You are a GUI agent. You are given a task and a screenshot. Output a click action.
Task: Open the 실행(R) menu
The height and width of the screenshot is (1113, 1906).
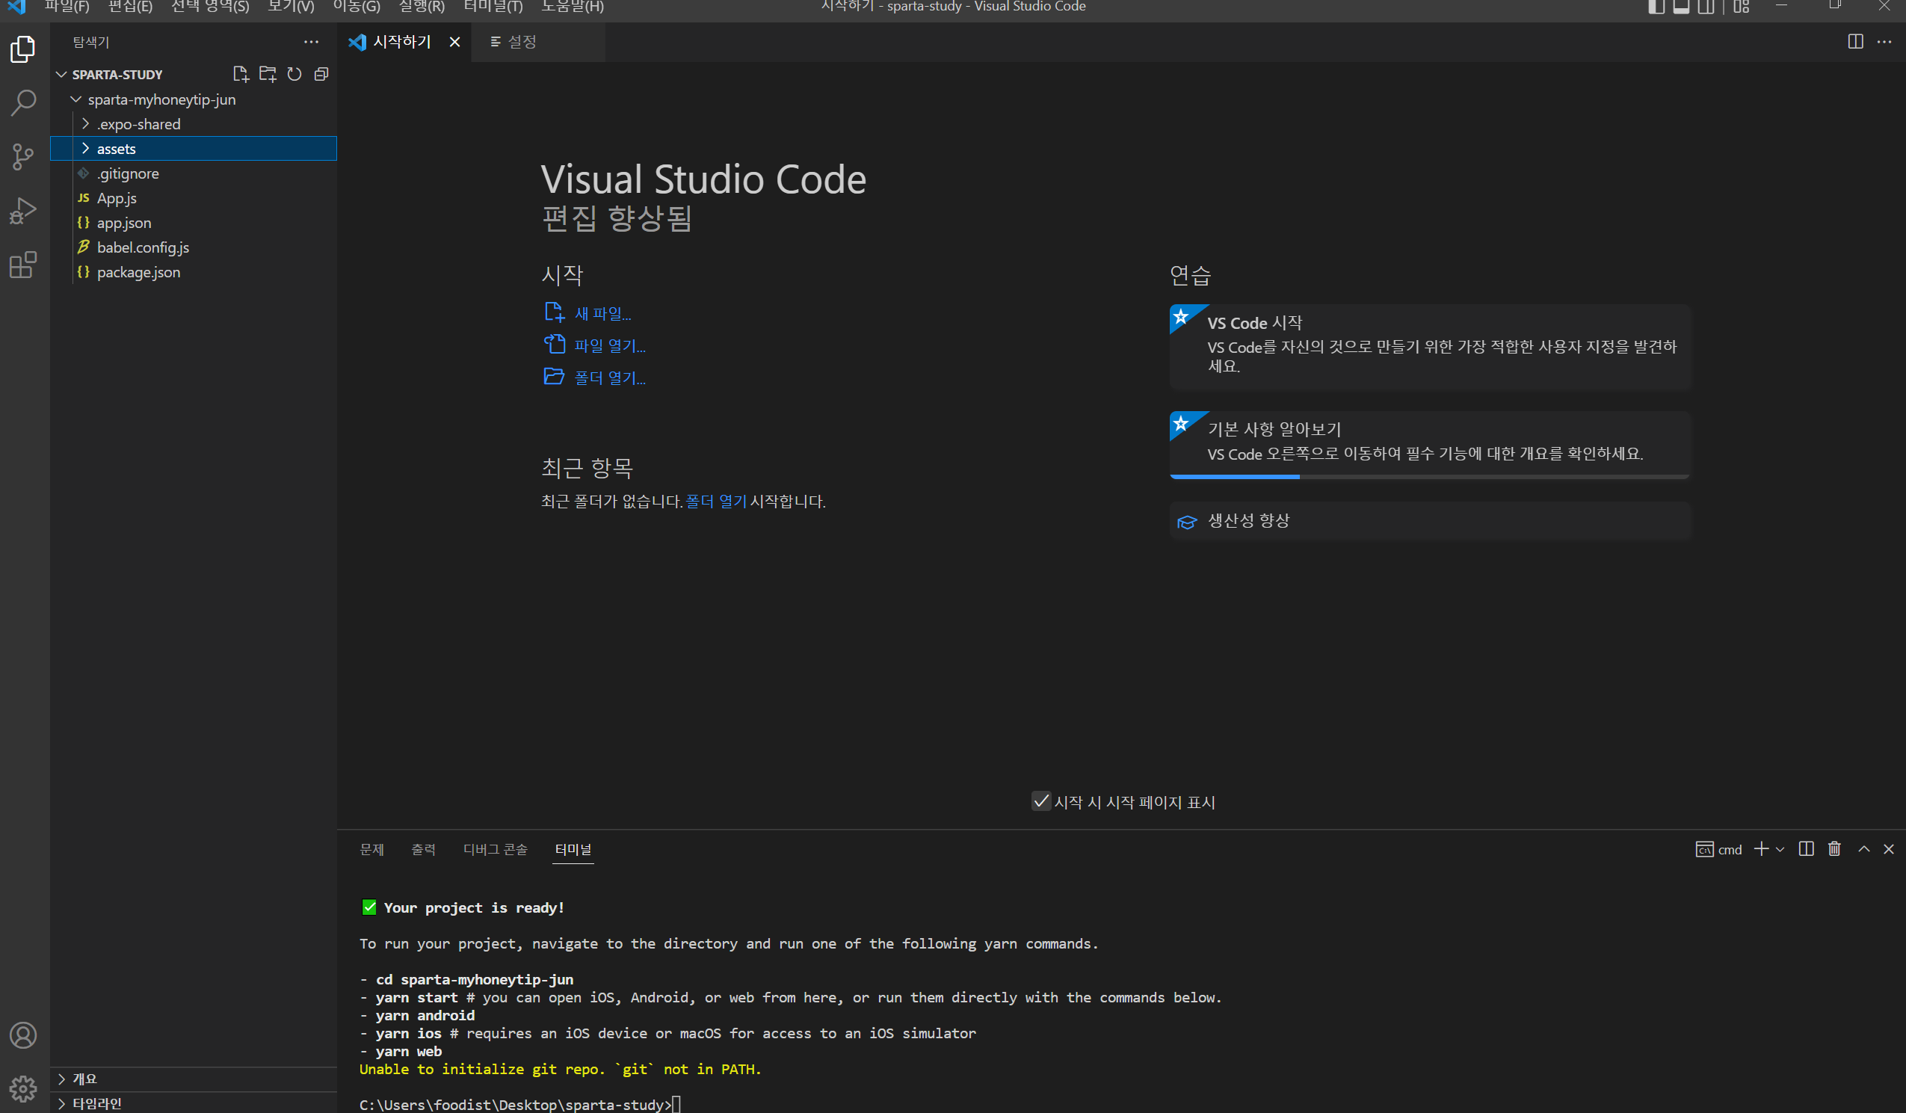click(422, 7)
